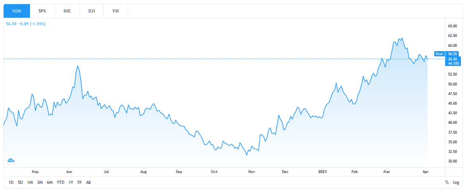Screen dimensions: 469x194
Task: Click the 32.50 price axis label
Action: 453,151
